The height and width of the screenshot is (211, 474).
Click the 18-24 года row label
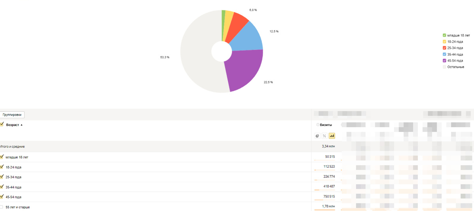coord(14,167)
